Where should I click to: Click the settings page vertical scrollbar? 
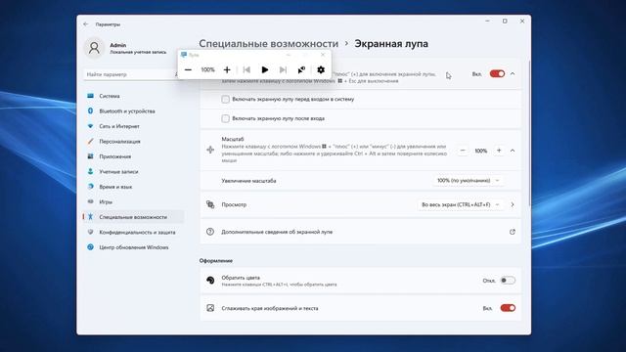[x=529, y=134]
